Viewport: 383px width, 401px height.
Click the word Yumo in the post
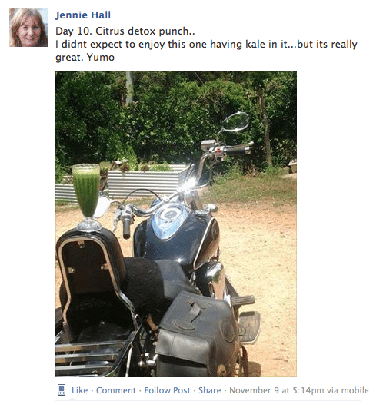[101, 57]
